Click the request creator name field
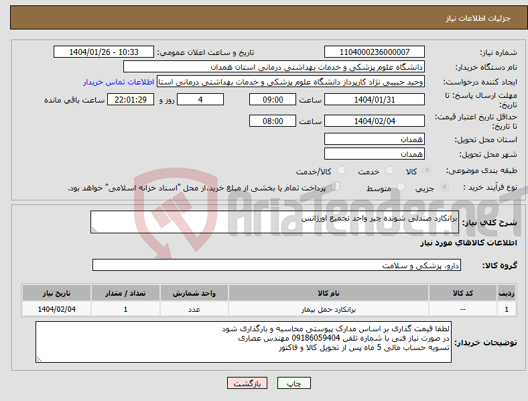This screenshot has height=401, width=528. click(x=291, y=82)
